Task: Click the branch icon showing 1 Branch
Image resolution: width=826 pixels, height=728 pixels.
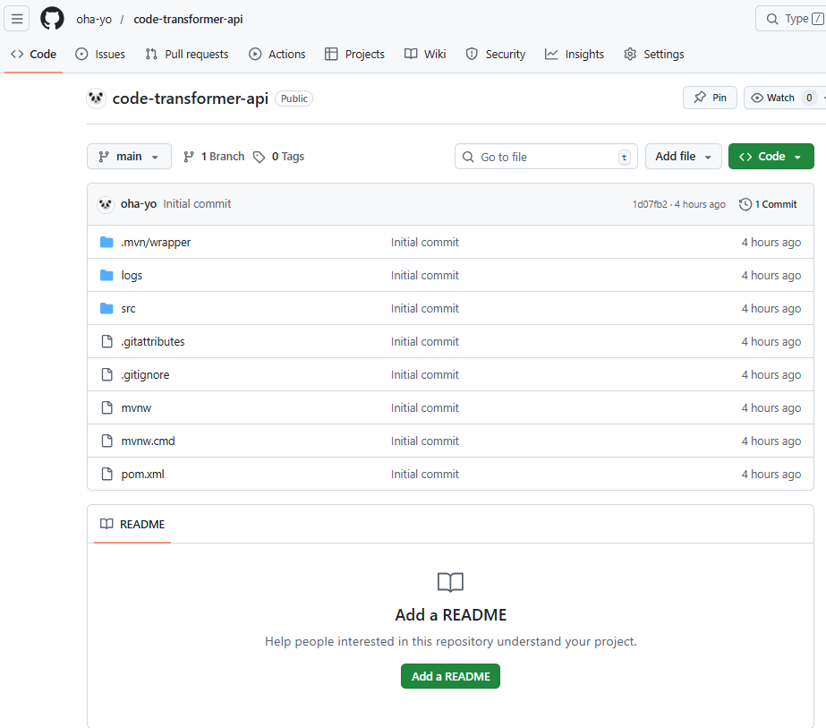Action: (x=189, y=157)
